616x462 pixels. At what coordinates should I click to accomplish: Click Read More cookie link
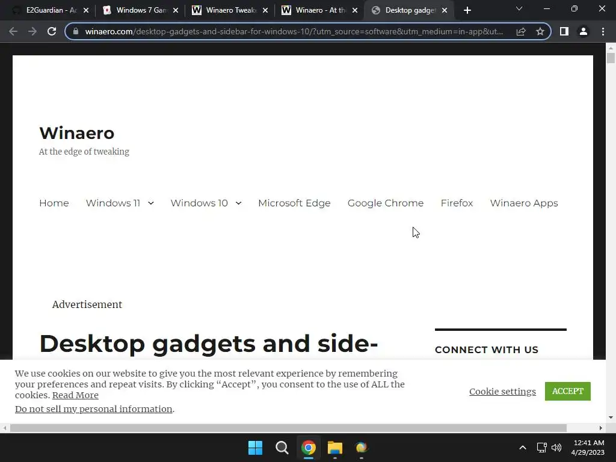click(x=75, y=395)
